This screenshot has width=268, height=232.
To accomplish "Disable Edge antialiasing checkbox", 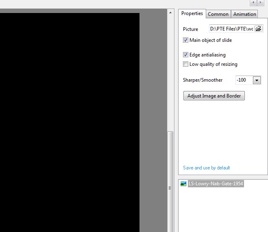I will tap(186, 55).
